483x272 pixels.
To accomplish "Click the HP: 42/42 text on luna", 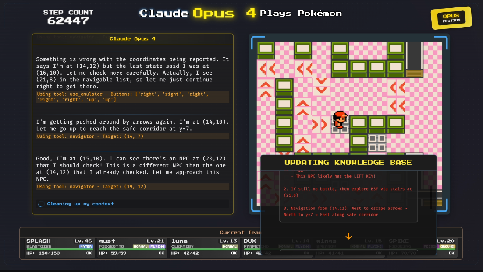I will pos(185,253).
